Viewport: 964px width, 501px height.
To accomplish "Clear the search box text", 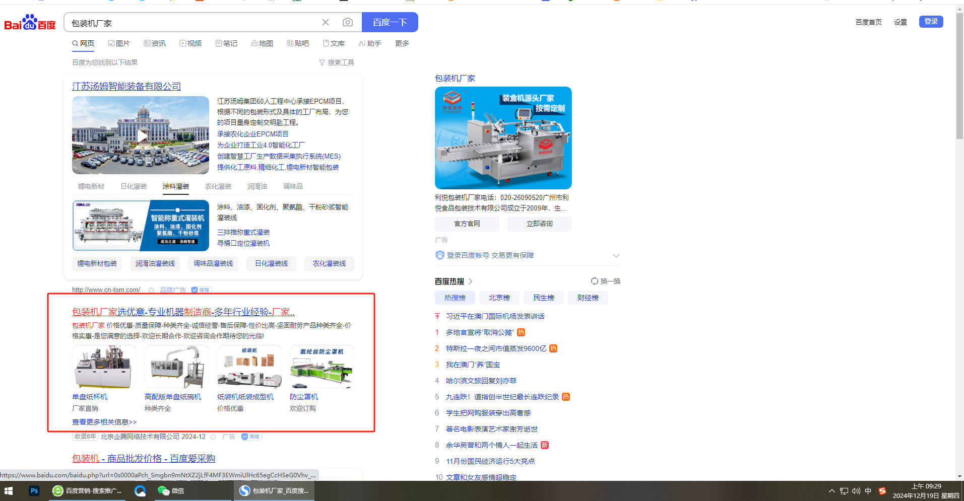I will coord(326,22).
